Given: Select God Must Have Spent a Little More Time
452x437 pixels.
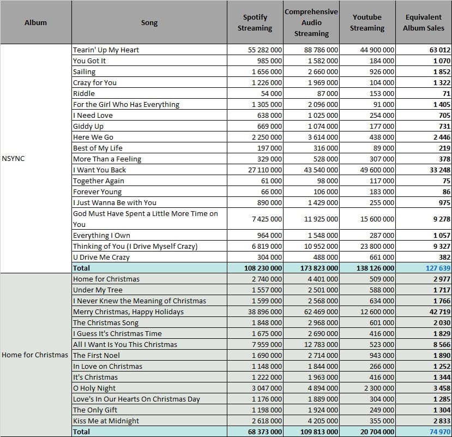Looking at the screenshot, I should pyautogui.click(x=149, y=219).
